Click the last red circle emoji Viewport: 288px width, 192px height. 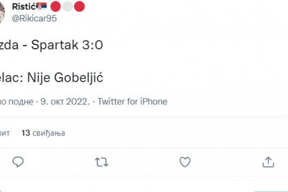coord(79,6)
